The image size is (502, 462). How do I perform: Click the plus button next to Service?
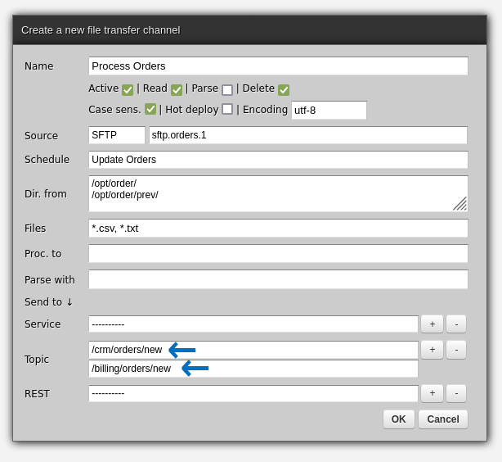coord(432,324)
